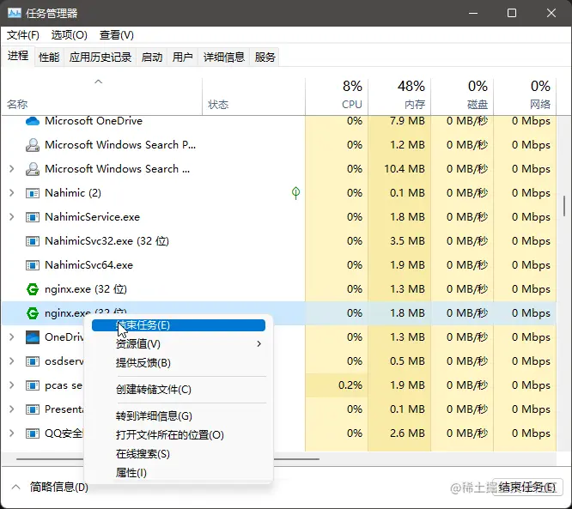Open the 查看(V) menu
572x509 pixels.
click(x=117, y=35)
